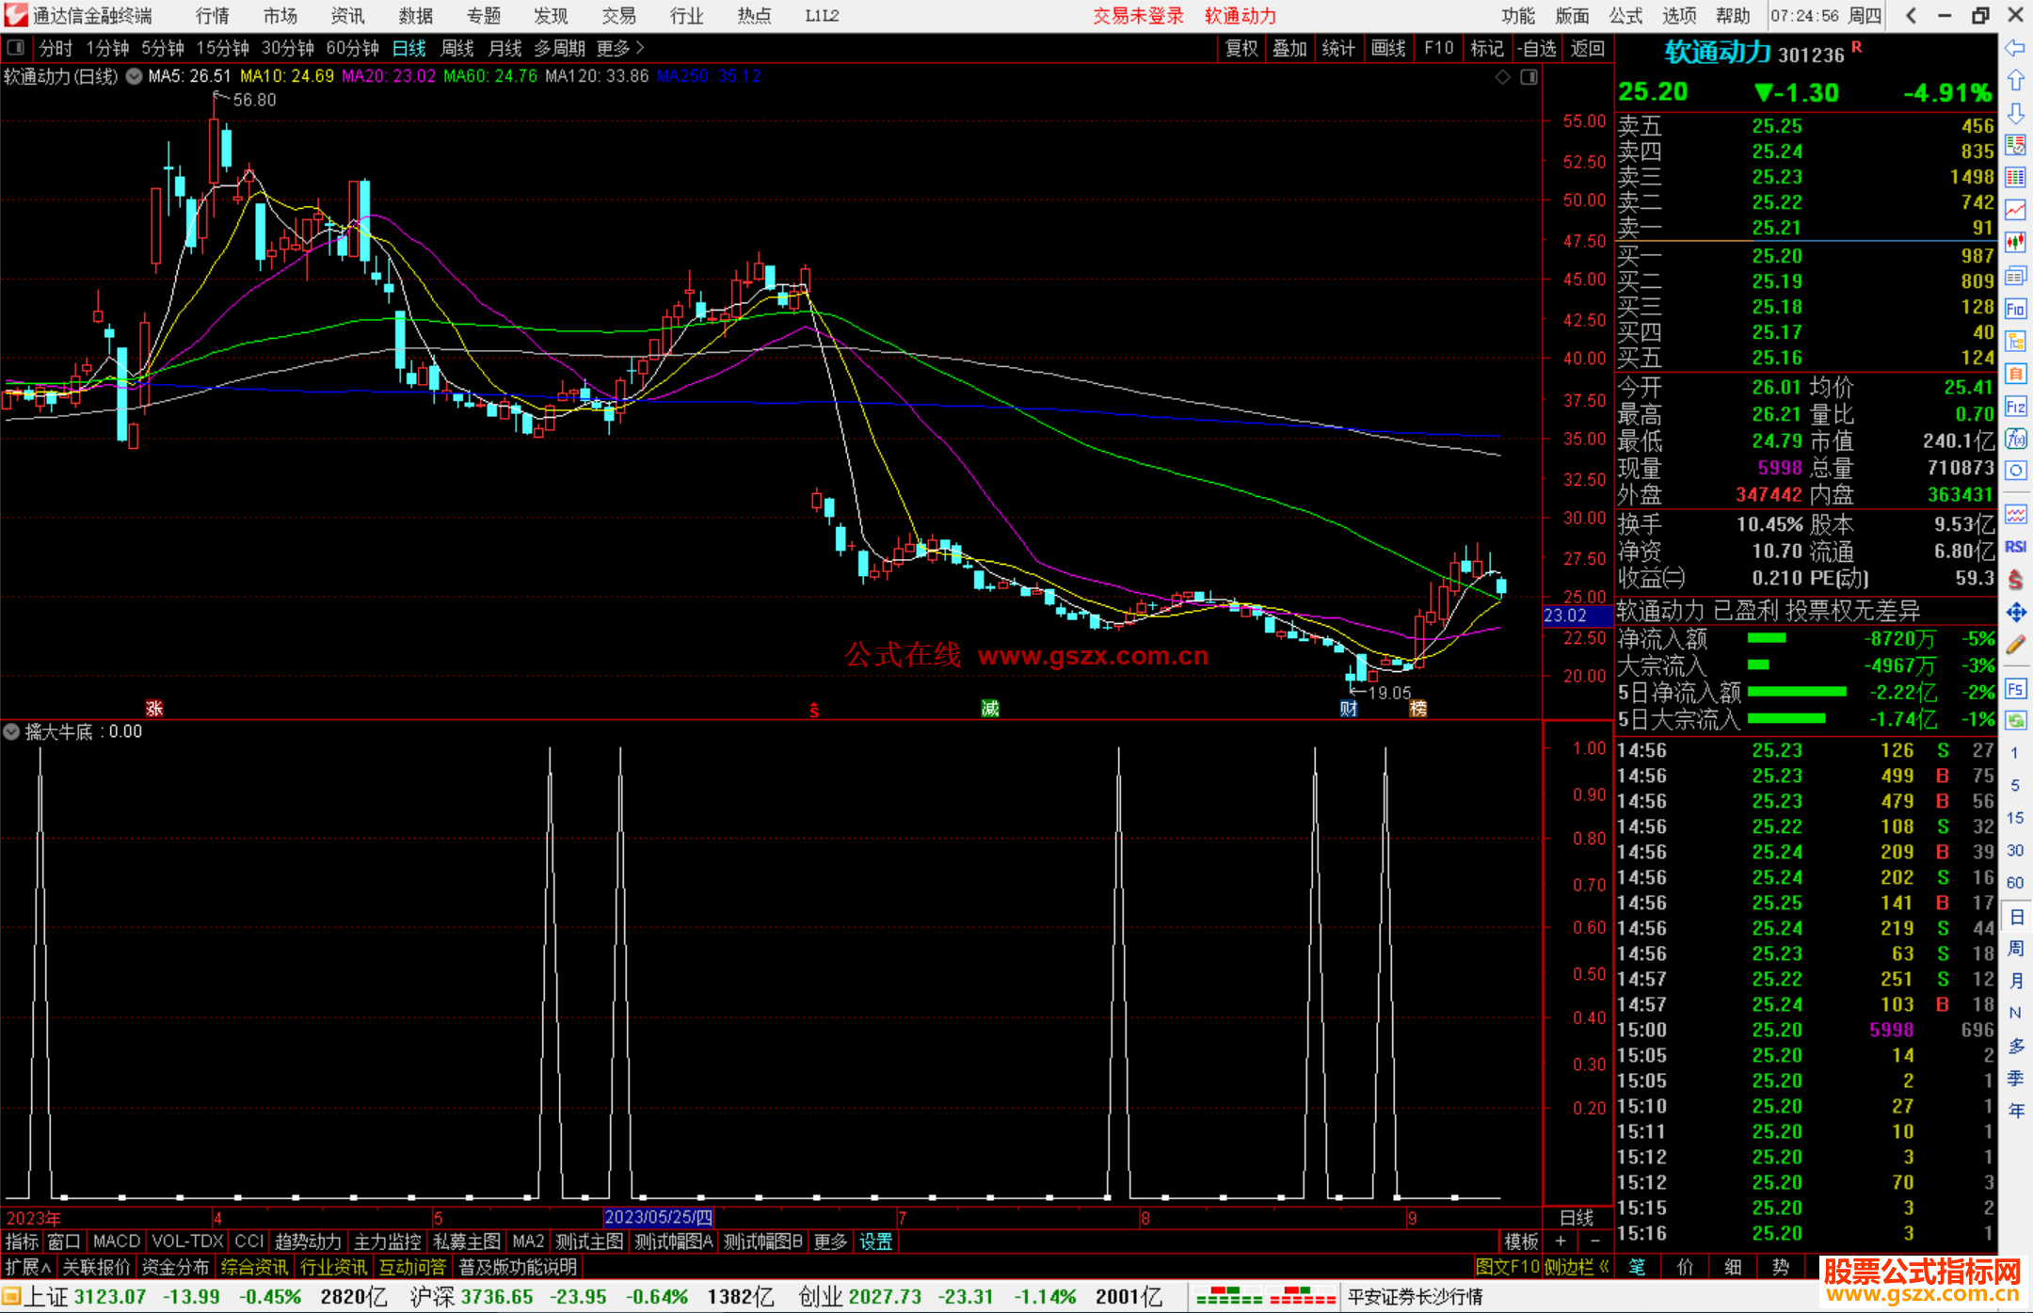Click the f(x) formula sidebar icon
2033x1313 pixels.
pyautogui.click(x=2015, y=439)
